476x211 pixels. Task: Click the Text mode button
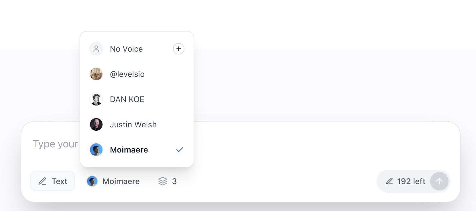point(53,181)
